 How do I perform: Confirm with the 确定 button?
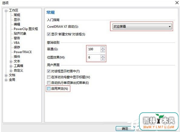[125, 129]
